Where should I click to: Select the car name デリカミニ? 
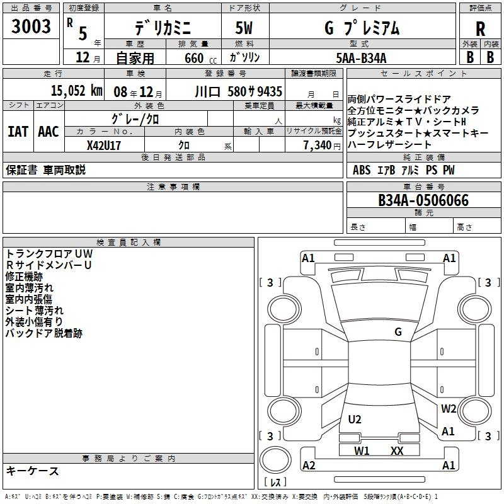(x=161, y=28)
